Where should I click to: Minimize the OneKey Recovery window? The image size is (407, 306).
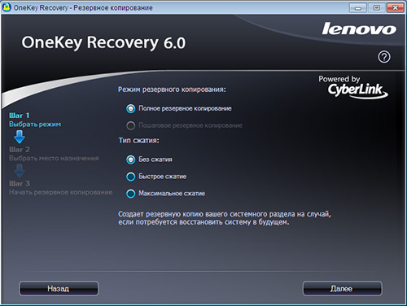click(358, 7)
